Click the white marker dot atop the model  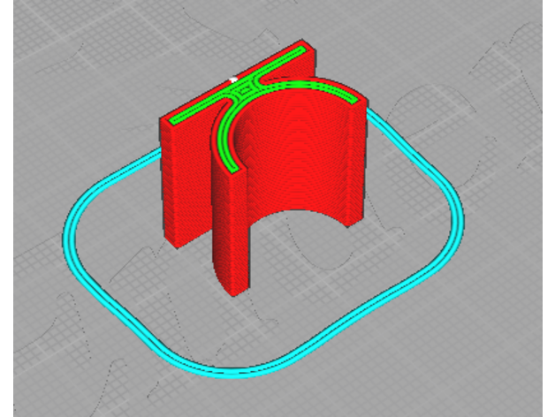(x=233, y=80)
